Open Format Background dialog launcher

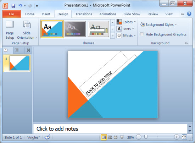tap(186, 43)
